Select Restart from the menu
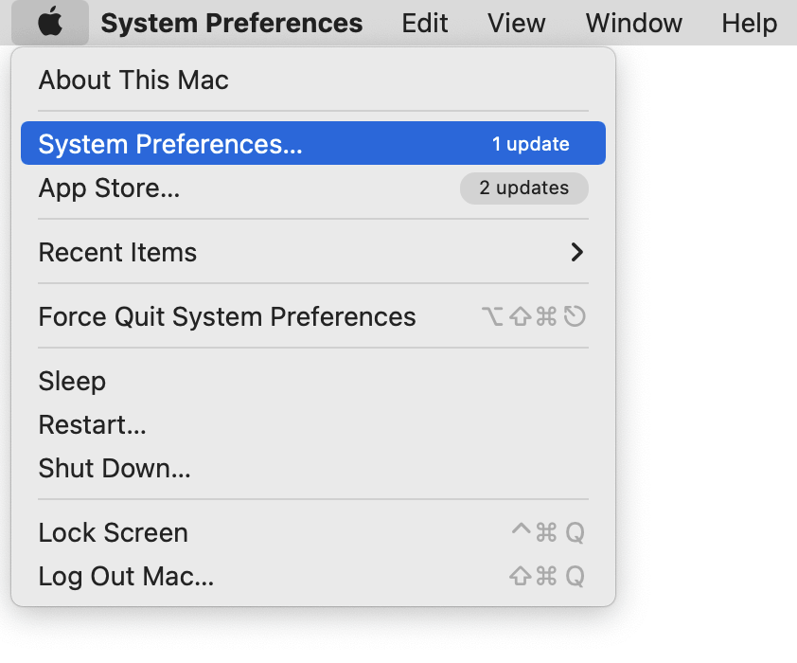Viewport: 797px width, 663px height. (x=92, y=424)
